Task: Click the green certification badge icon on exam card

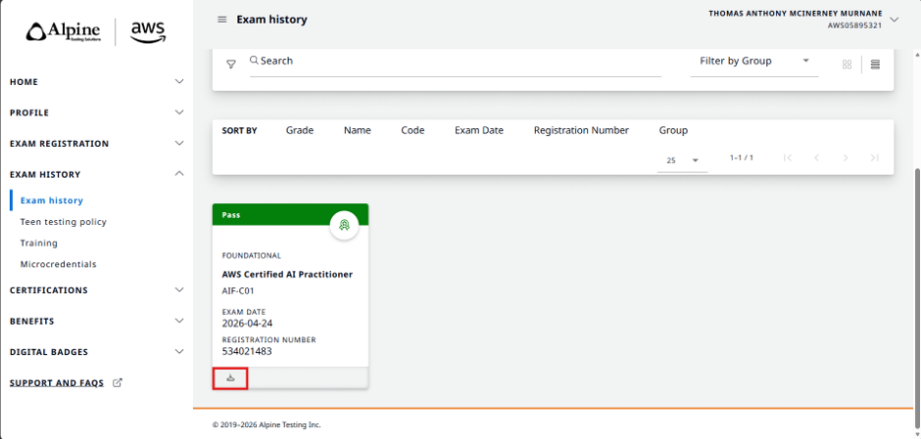Action: [344, 225]
